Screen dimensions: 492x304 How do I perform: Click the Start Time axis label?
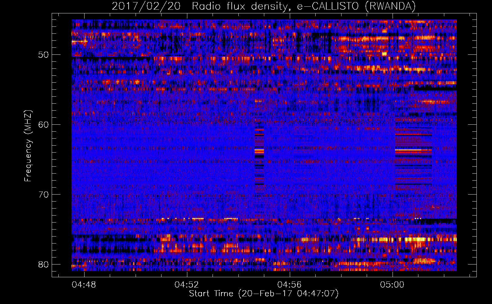(x=264, y=294)
